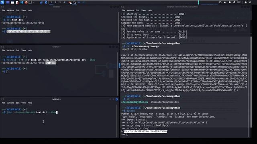Open File menu in ofuscadorpython terminal
This screenshot has width=257, height=144.
124,10
